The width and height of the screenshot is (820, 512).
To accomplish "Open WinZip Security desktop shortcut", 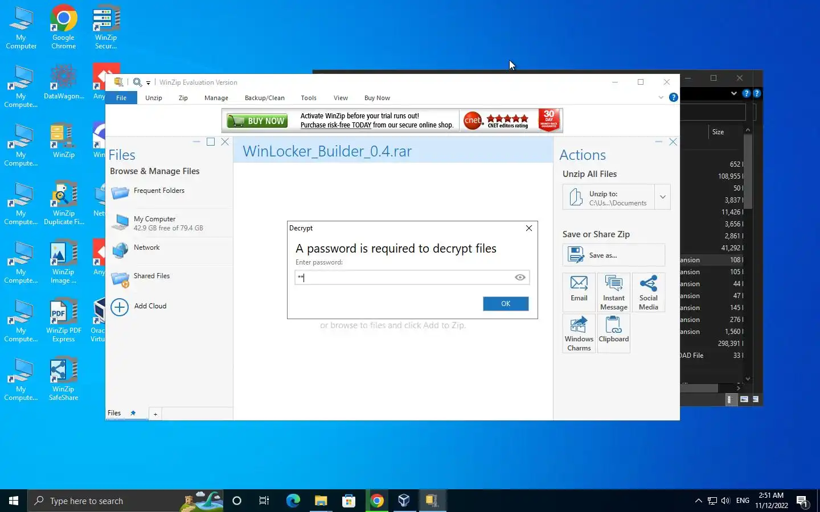I will 106,27.
